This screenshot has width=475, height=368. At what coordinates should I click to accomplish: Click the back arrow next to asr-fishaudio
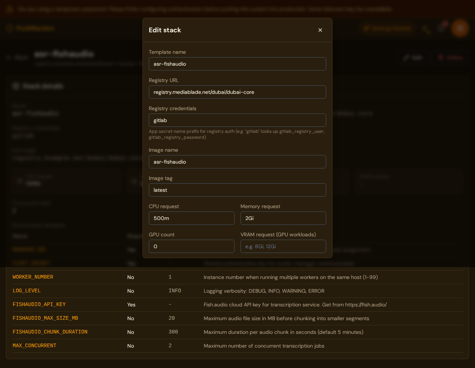tap(9, 57)
